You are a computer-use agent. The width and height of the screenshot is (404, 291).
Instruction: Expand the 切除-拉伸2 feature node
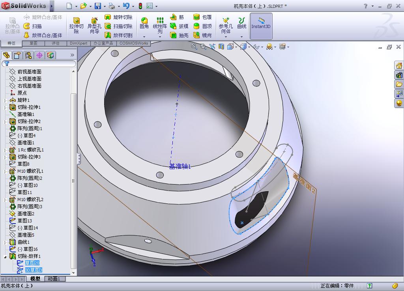(x=5, y=121)
